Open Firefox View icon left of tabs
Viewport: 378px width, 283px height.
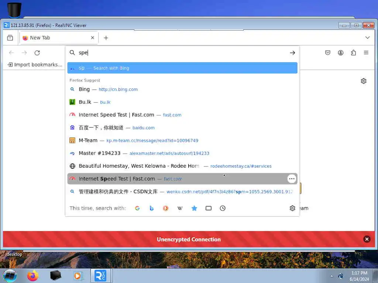coord(10,38)
